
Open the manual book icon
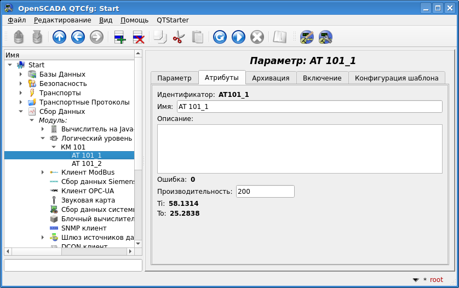pyautogui.click(x=280, y=37)
